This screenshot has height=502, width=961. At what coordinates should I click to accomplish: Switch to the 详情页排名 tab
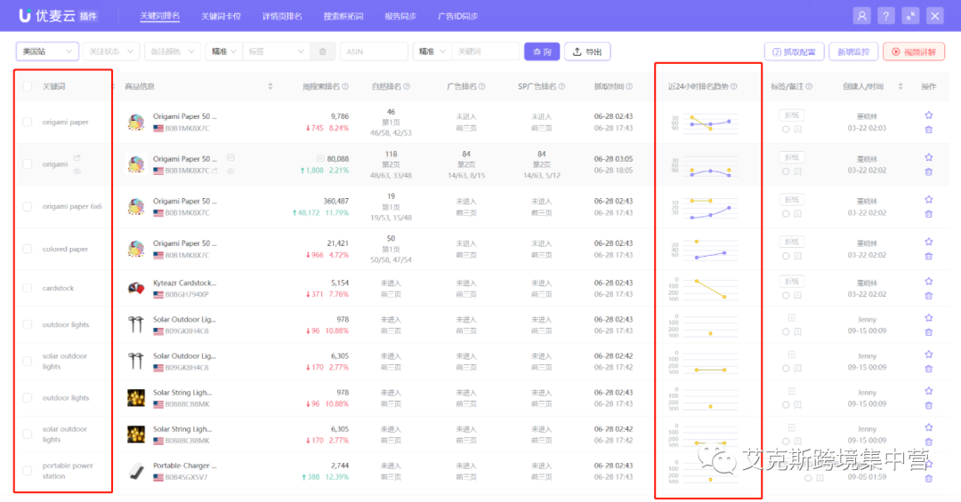pos(282,16)
